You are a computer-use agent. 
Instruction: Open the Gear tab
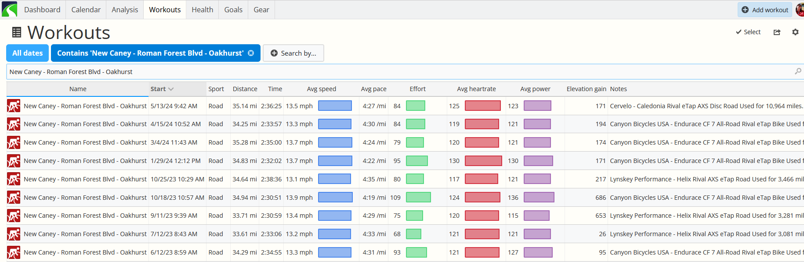click(261, 10)
